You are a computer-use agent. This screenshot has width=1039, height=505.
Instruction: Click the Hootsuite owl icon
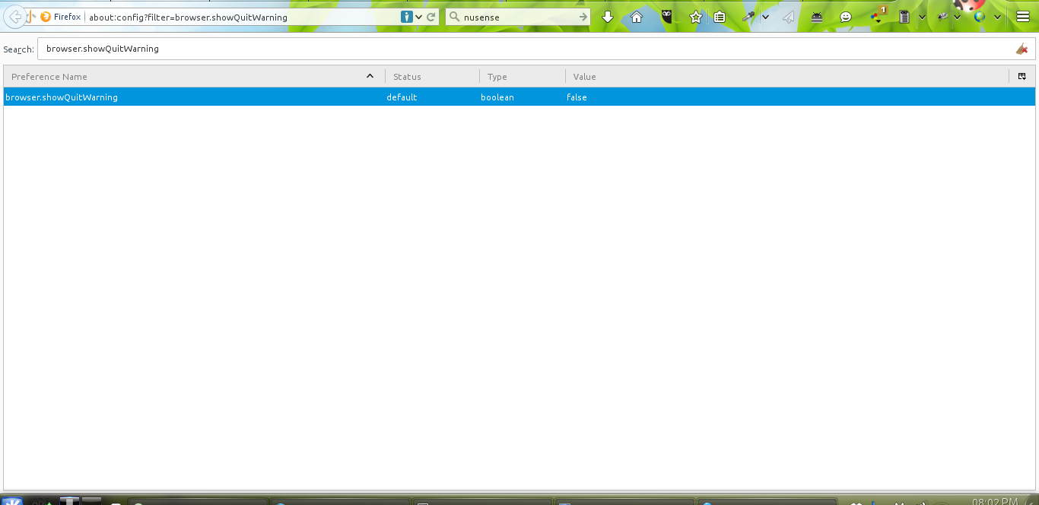pyautogui.click(x=666, y=17)
